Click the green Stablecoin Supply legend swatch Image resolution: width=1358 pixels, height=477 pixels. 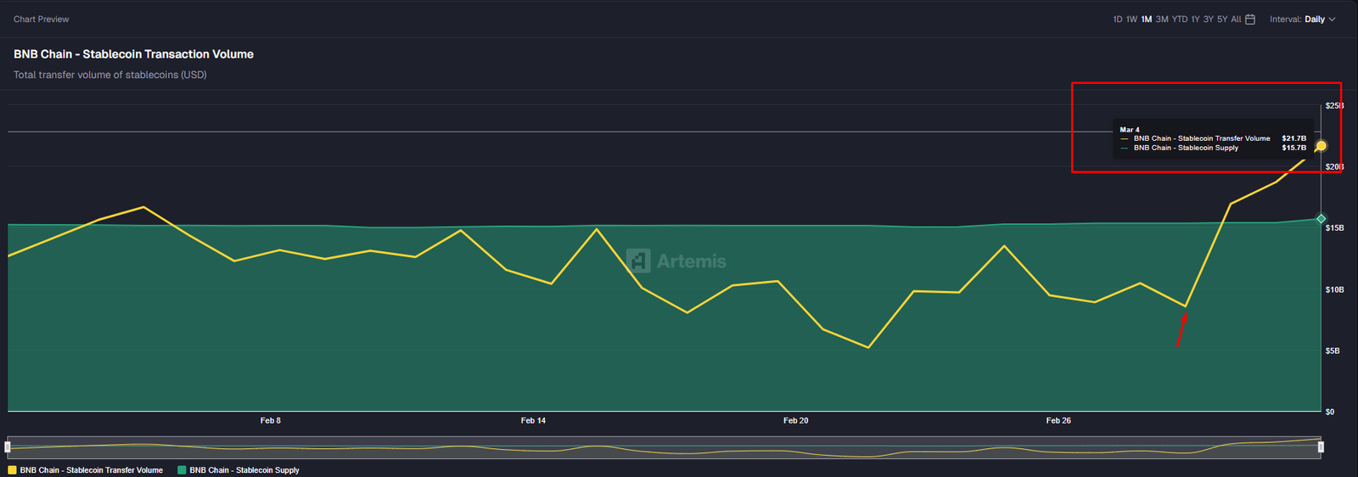[182, 470]
